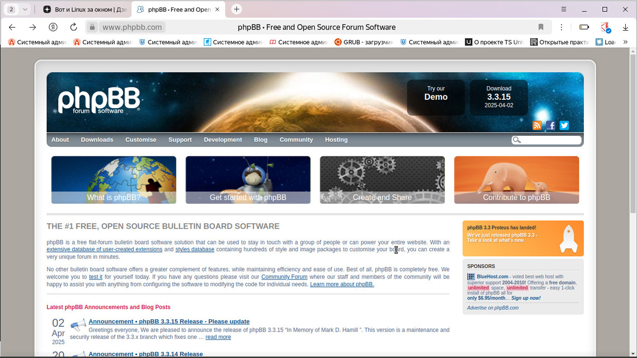Close the phpBB tab
This screenshot has width=637, height=358.
(x=217, y=10)
